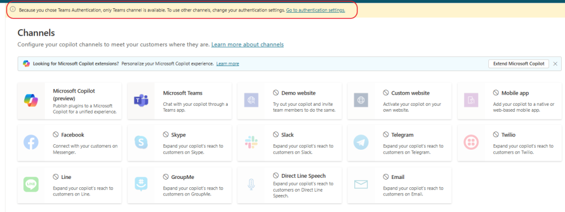Open the Microsoft Teams channel title
Viewport: 565px width, 212px height.
click(183, 93)
